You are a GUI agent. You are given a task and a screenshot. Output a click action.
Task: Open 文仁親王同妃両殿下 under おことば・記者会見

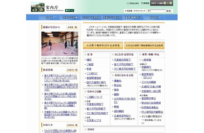pyautogui.click(x=125, y=69)
